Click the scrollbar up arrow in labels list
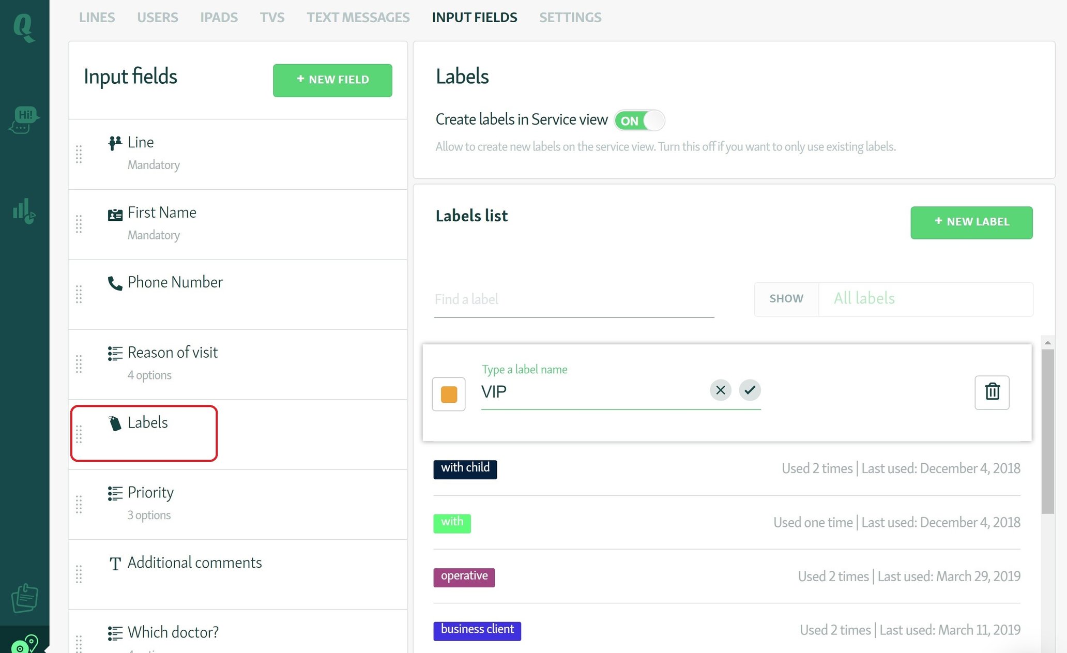 coord(1047,342)
